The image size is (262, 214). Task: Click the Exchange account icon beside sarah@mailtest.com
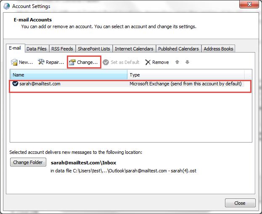click(15, 84)
